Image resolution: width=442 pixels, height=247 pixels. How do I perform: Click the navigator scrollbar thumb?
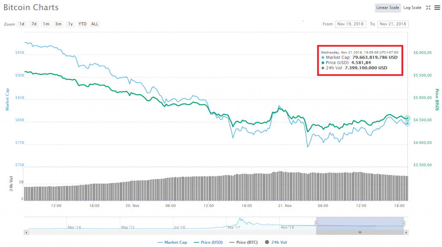[360, 232]
